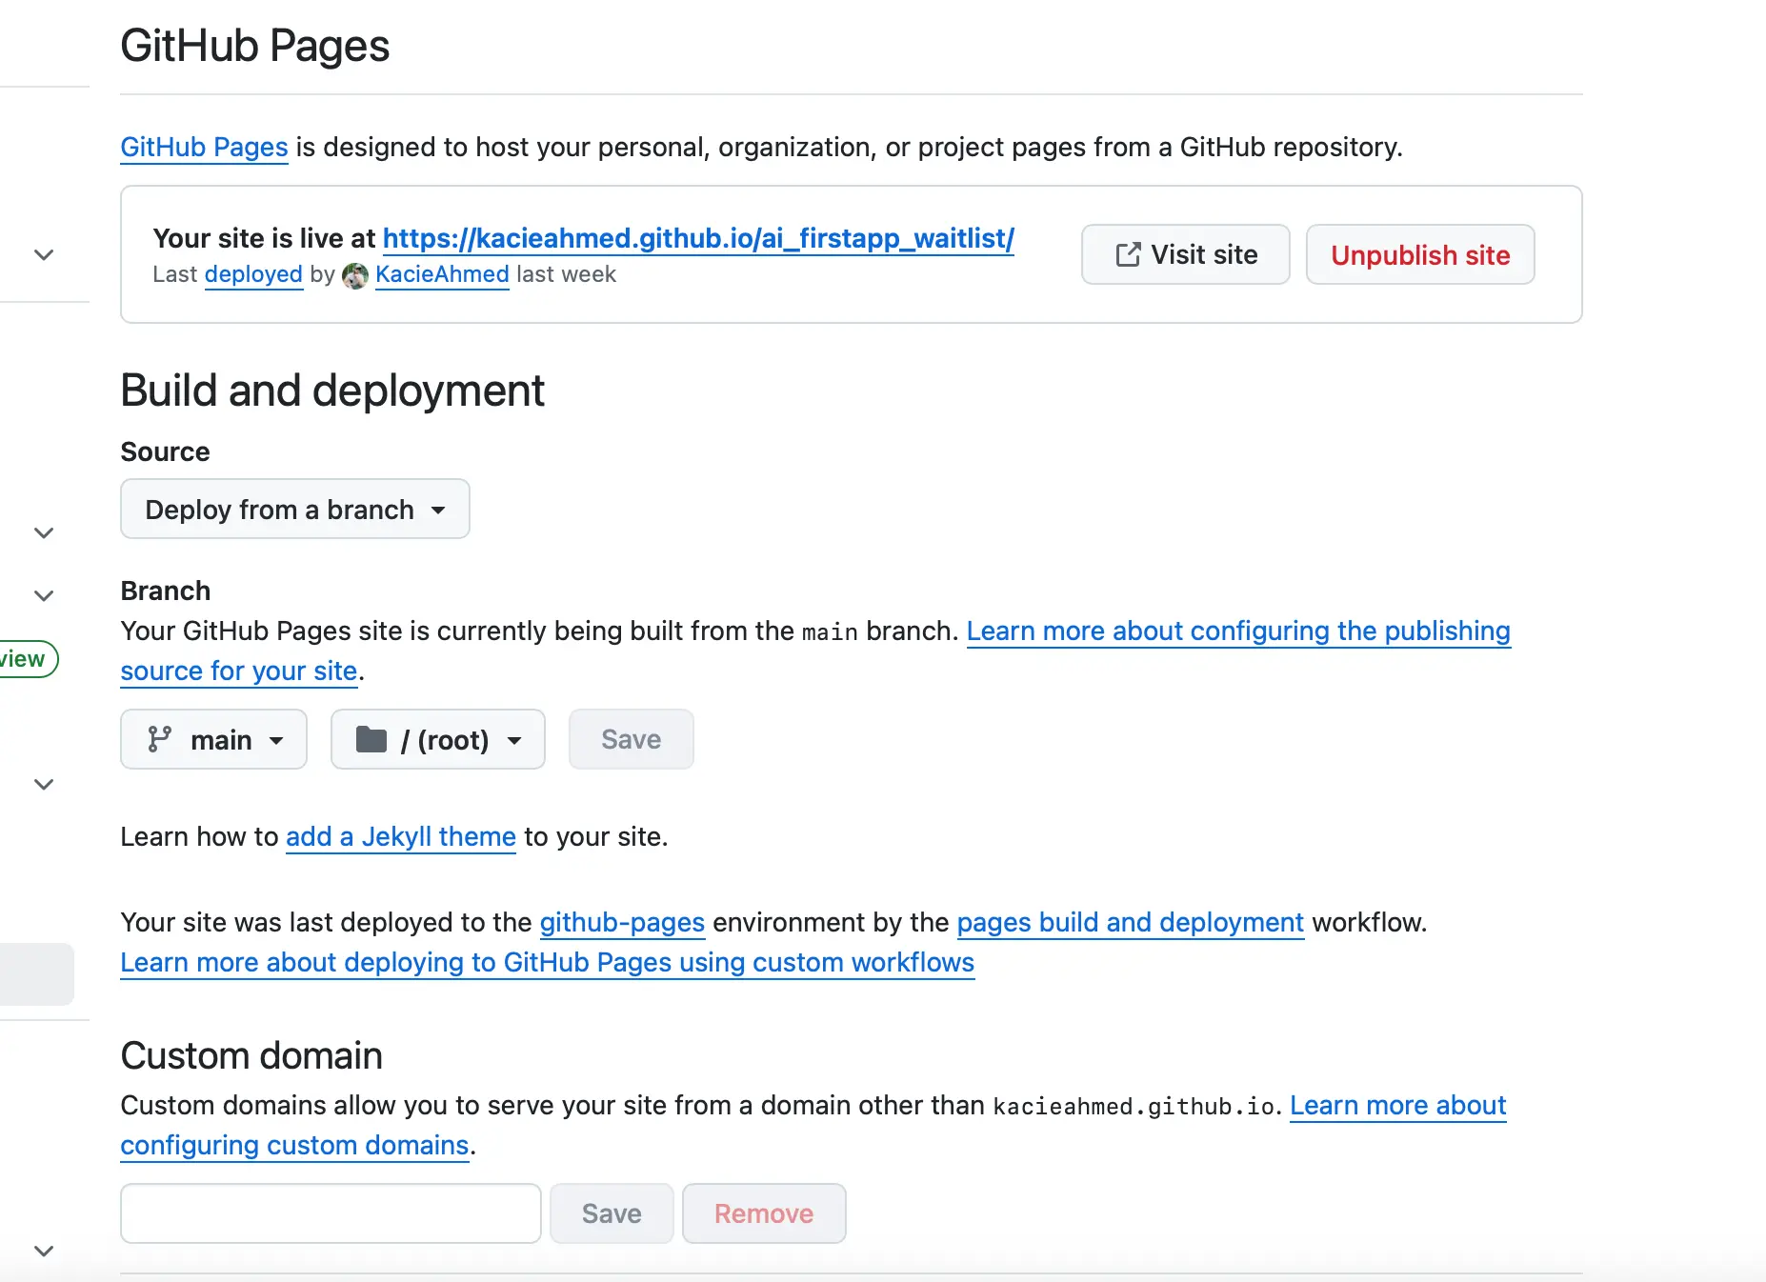
Task: Click Save button for custom domain
Action: coord(611,1213)
